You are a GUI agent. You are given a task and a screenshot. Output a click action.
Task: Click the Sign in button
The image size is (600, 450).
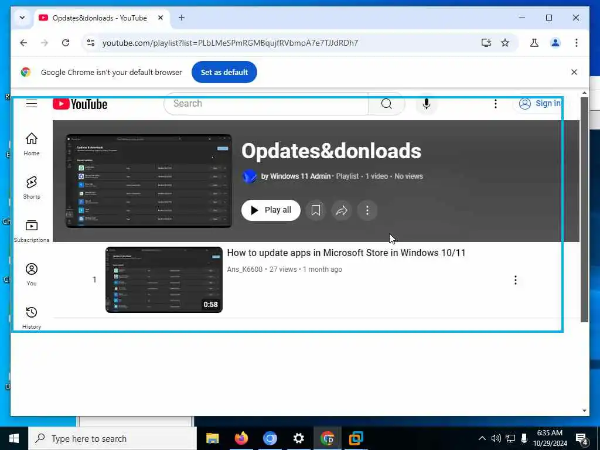click(540, 104)
